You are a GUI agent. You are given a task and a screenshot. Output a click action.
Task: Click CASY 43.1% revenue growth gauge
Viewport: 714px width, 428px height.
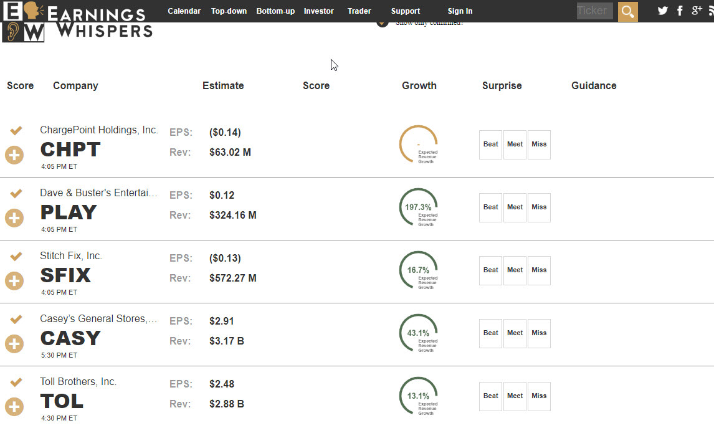[419, 333]
